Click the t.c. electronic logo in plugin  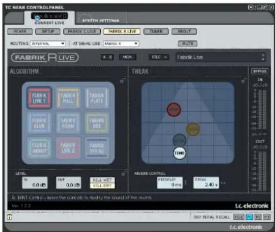[252, 206]
